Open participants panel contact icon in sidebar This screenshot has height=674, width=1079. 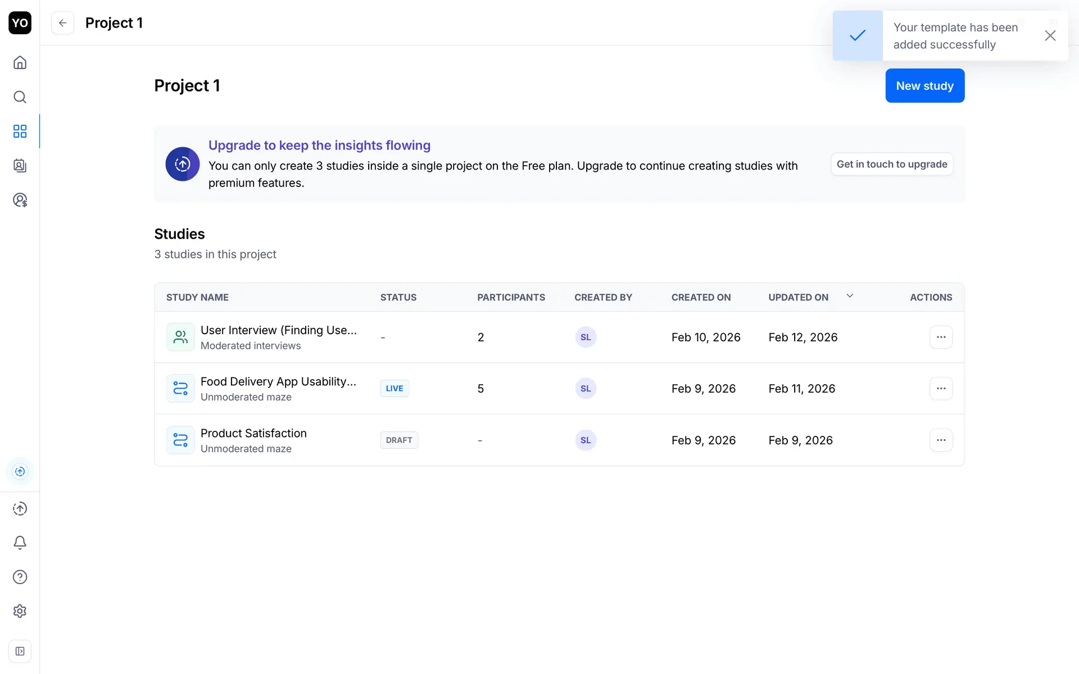(20, 166)
